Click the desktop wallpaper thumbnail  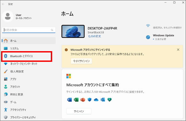(x=73, y=31)
